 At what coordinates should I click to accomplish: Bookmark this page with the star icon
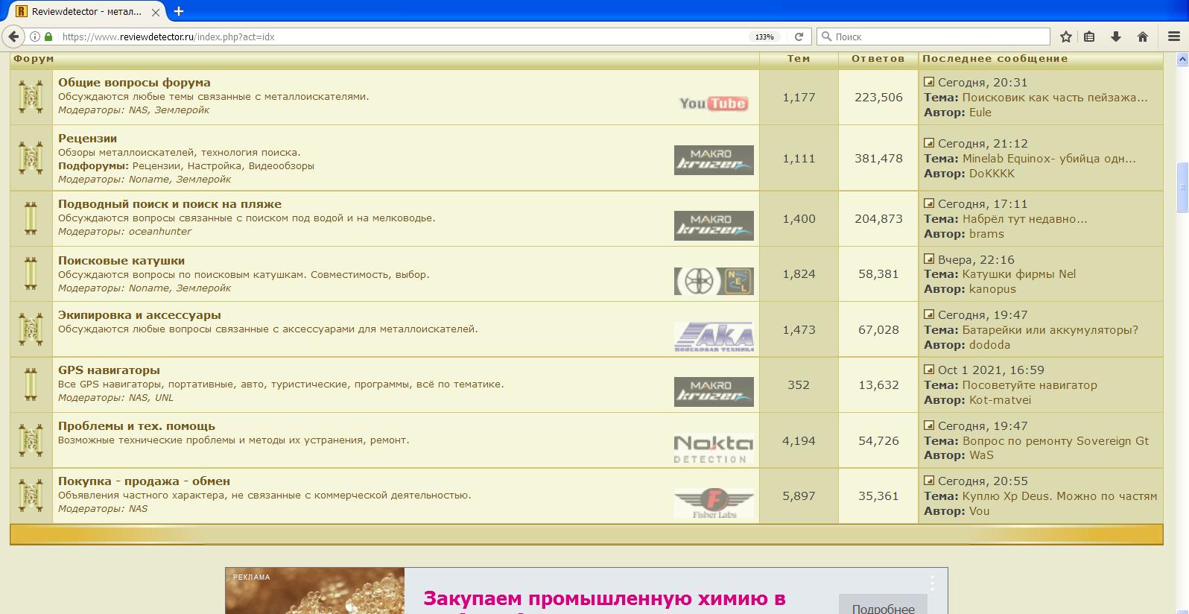tap(1066, 37)
